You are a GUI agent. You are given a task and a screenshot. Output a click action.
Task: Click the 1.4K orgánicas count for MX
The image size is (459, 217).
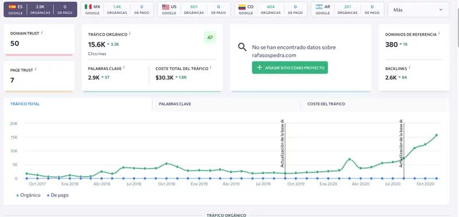(x=117, y=7)
